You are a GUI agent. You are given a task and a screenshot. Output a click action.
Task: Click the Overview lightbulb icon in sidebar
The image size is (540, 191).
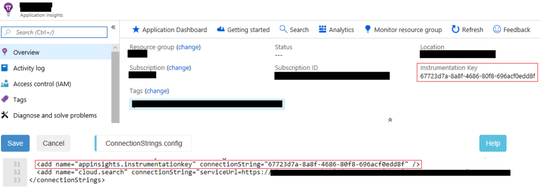(5, 52)
